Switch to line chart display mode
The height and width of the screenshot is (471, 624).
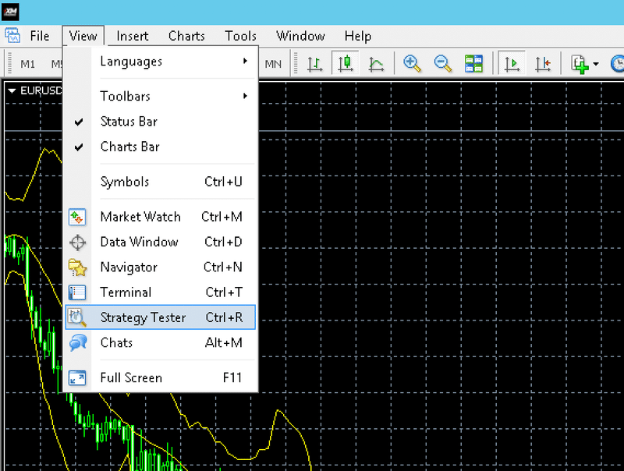(377, 63)
